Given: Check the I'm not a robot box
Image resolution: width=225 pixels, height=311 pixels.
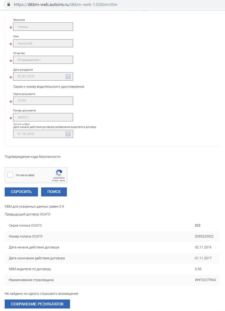Looking at the screenshot, I should click(x=10, y=175).
